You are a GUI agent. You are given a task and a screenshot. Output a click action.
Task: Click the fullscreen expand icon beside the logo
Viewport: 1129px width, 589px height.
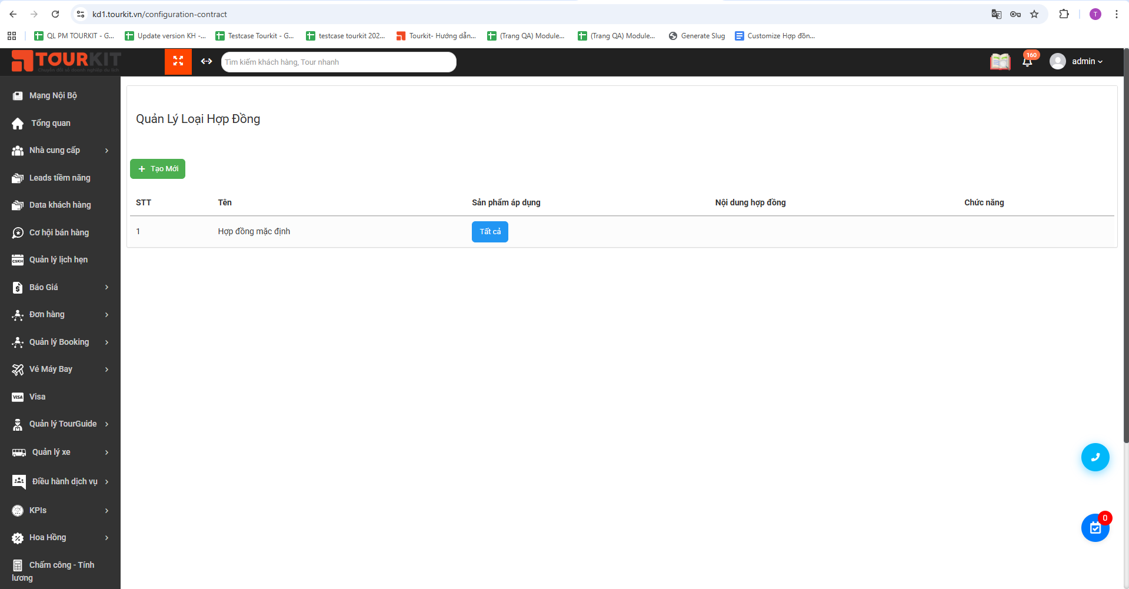click(x=178, y=61)
